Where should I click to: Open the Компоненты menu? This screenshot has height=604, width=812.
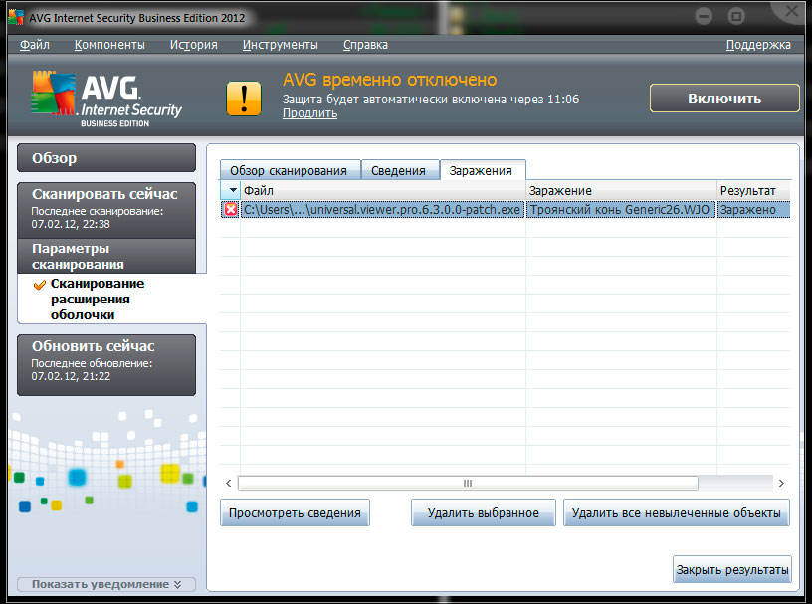(109, 45)
